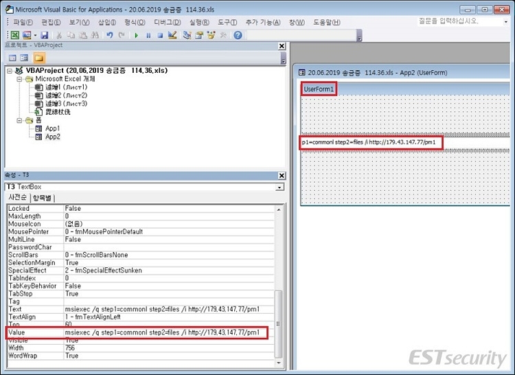The width and height of the screenshot is (515, 375).
Task: Click the View Code icon in project panel
Action: tap(12, 58)
